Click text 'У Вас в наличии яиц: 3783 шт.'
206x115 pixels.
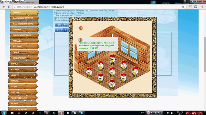pos(68,15)
